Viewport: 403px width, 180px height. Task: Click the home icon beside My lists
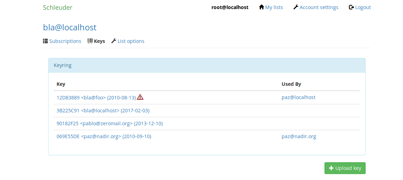click(261, 7)
